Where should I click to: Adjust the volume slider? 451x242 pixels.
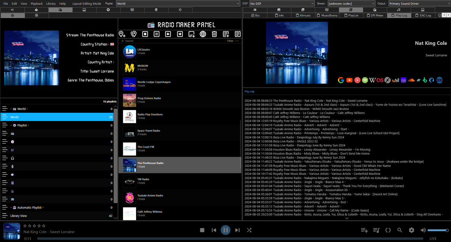click(438, 230)
